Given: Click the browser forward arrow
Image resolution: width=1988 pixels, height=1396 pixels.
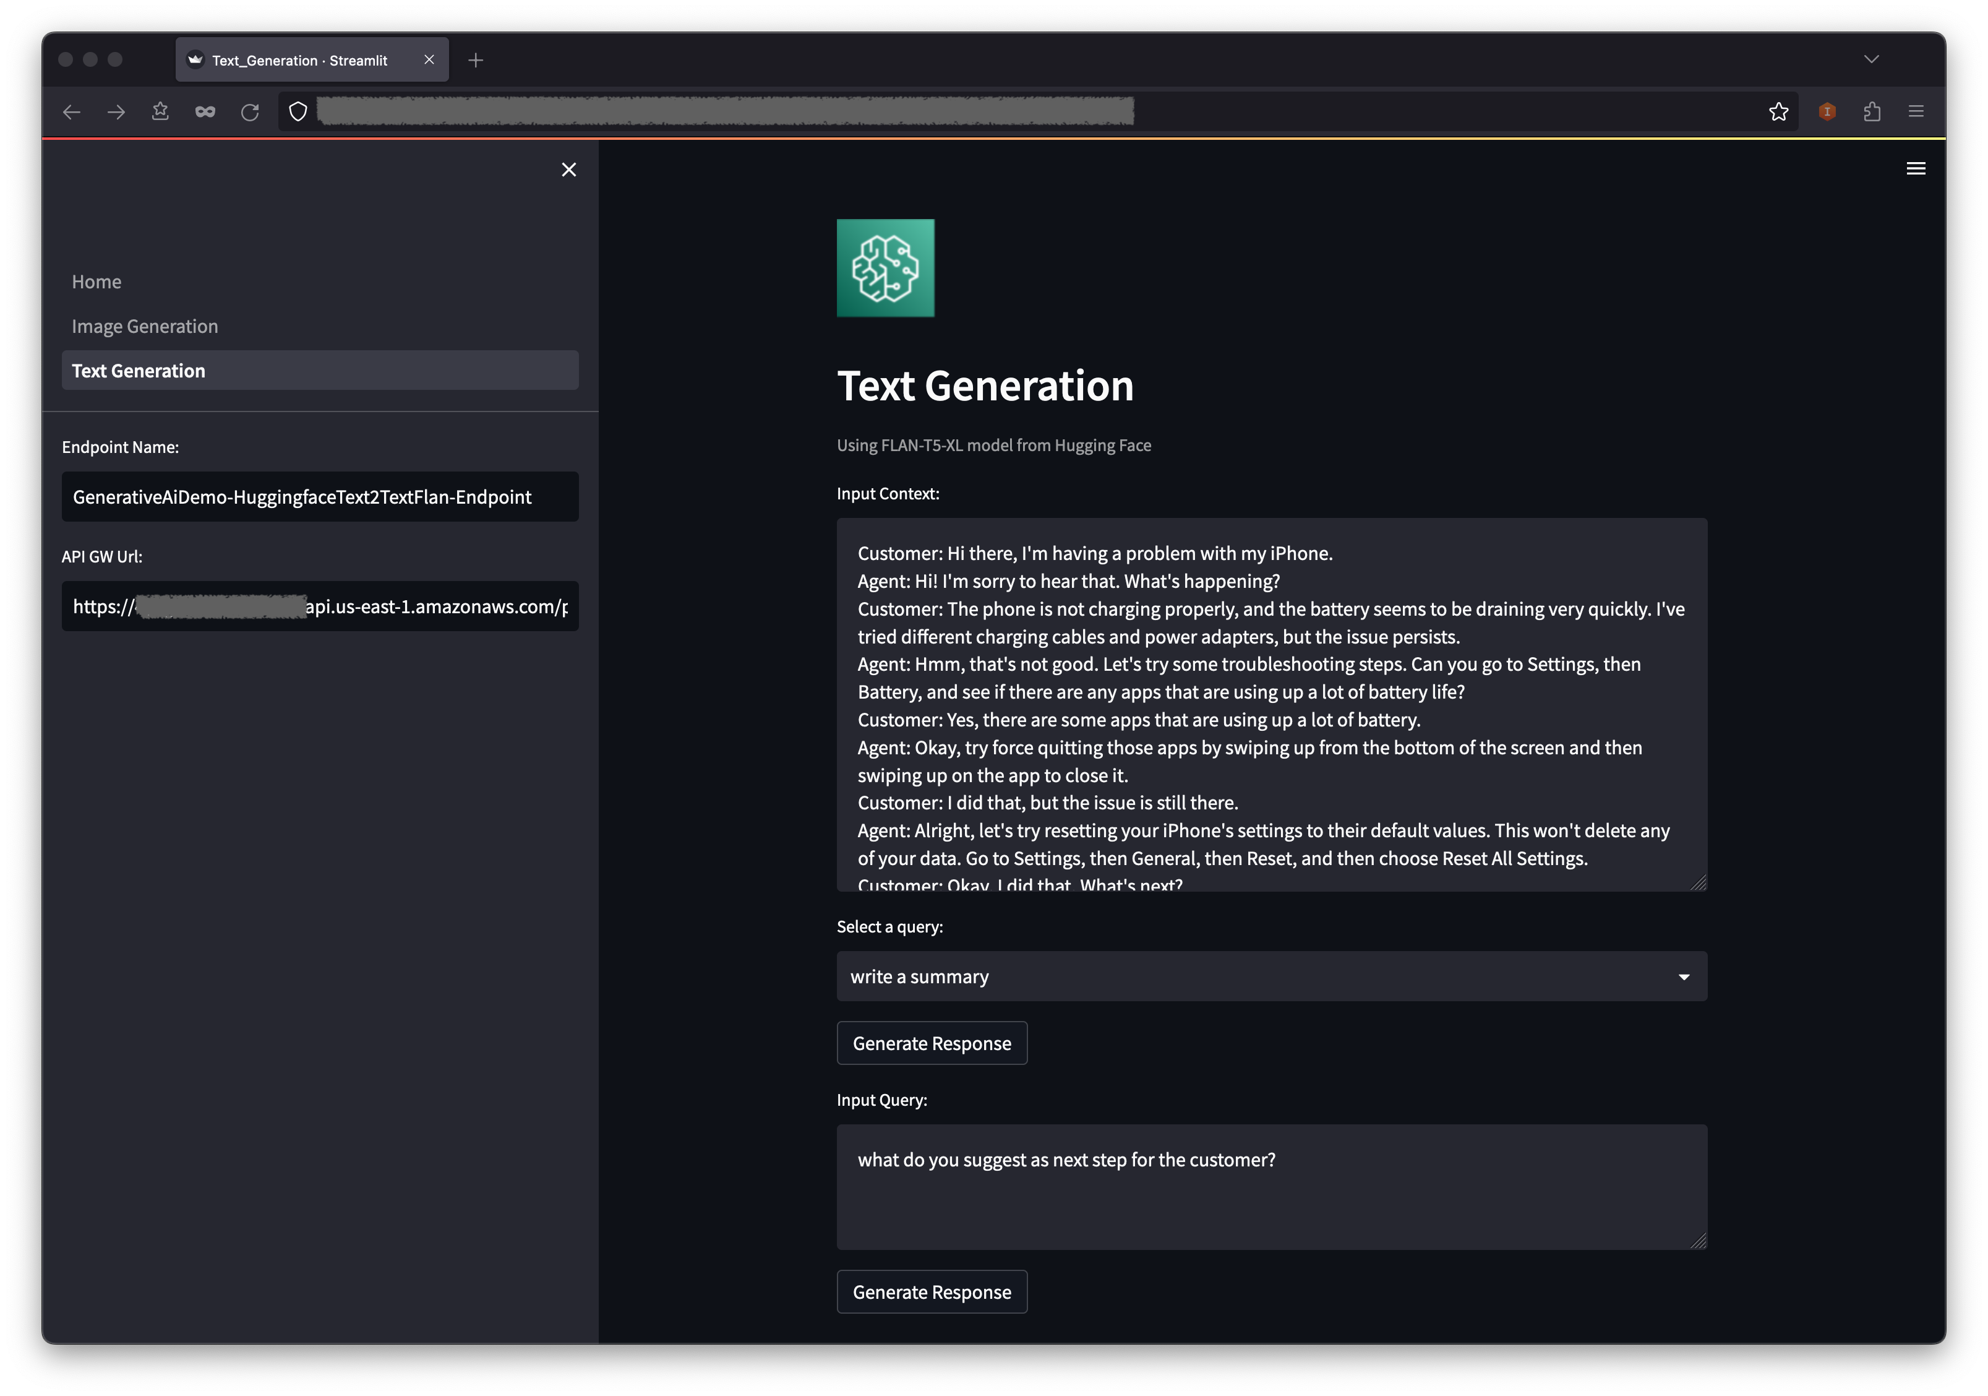Looking at the screenshot, I should (x=116, y=112).
